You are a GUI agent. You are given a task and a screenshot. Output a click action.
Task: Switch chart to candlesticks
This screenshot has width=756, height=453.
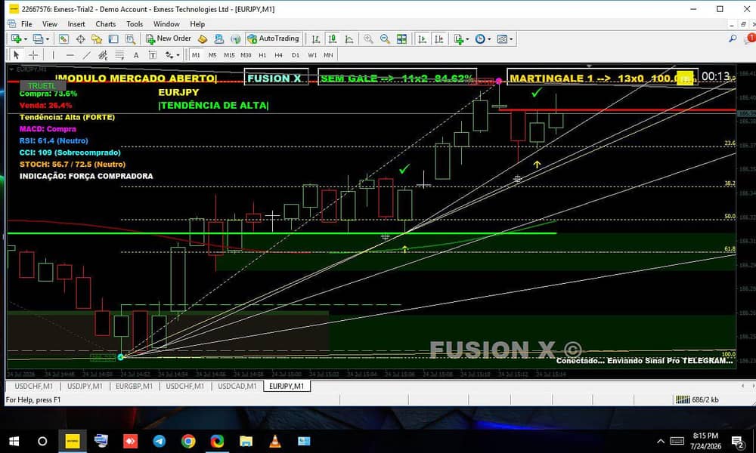pos(332,39)
